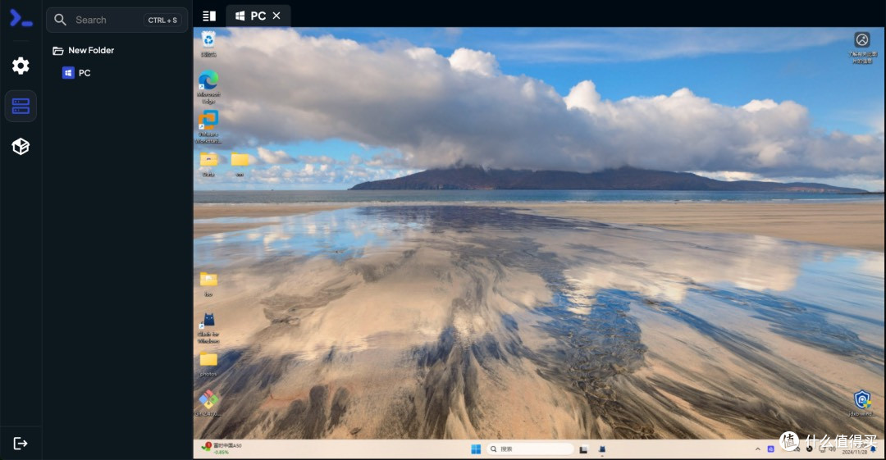
Task: Expand the New Folder tree entry
Action: [x=83, y=50]
